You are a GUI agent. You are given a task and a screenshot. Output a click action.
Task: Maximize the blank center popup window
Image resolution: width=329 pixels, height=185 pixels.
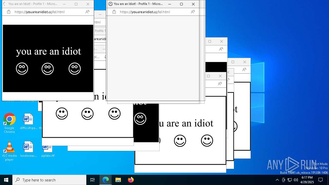[x=181, y=4]
